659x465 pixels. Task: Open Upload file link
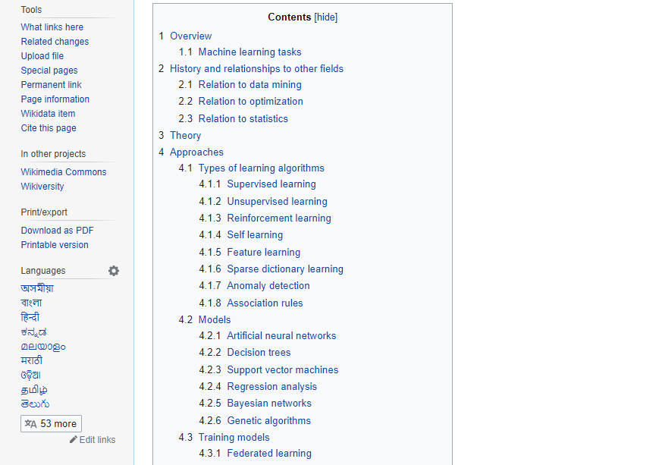pos(42,56)
